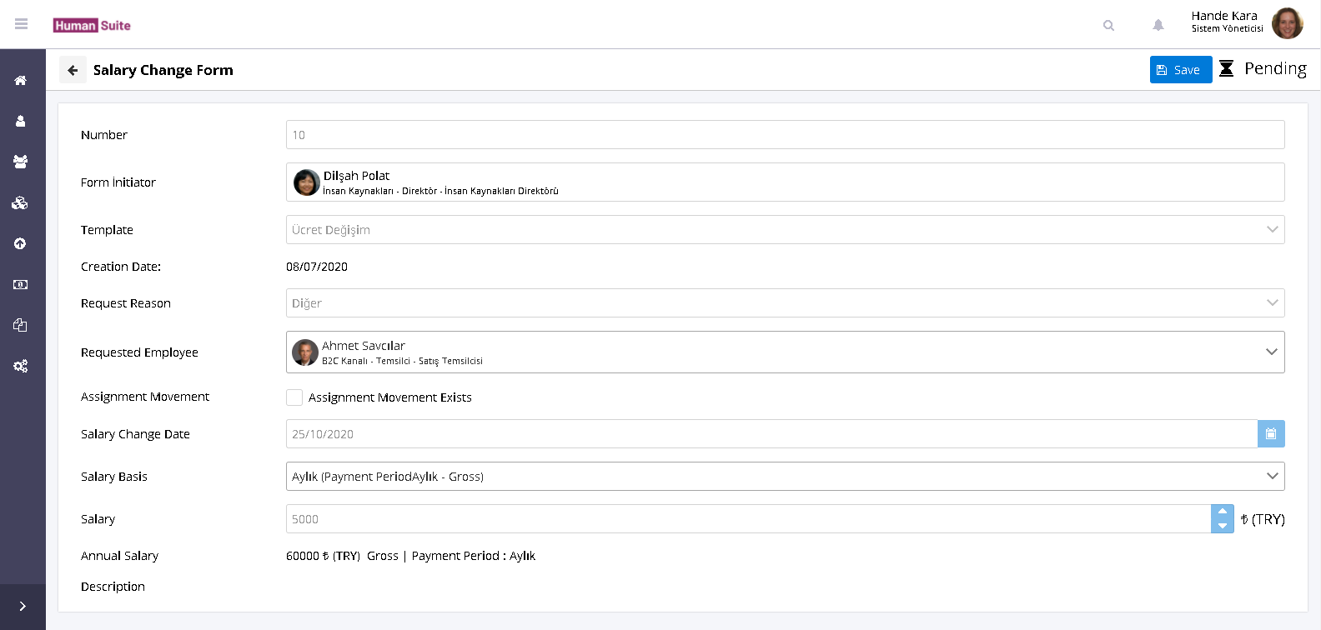Image resolution: width=1321 pixels, height=630 pixels.
Task: Open the gears settings sidebar icon
Action: coord(21,366)
